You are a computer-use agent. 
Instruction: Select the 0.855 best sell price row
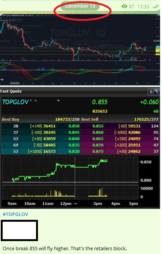120,126
